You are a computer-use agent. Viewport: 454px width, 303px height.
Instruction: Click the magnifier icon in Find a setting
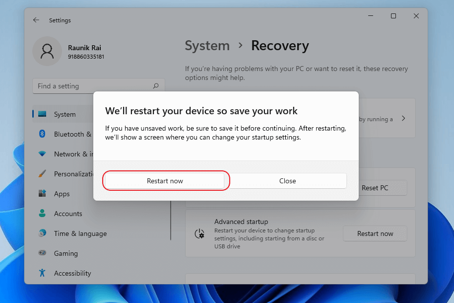(x=156, y=86)
